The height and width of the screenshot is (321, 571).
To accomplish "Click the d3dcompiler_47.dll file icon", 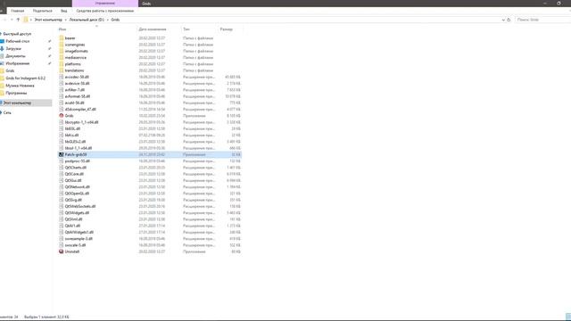I will (x=62, y=109).
